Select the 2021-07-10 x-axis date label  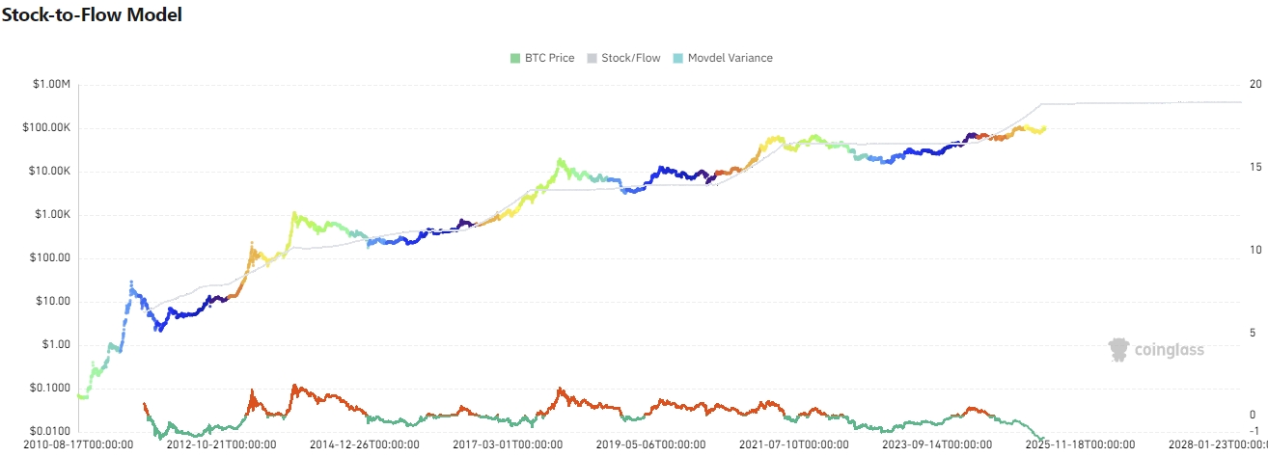coord(794,444)
